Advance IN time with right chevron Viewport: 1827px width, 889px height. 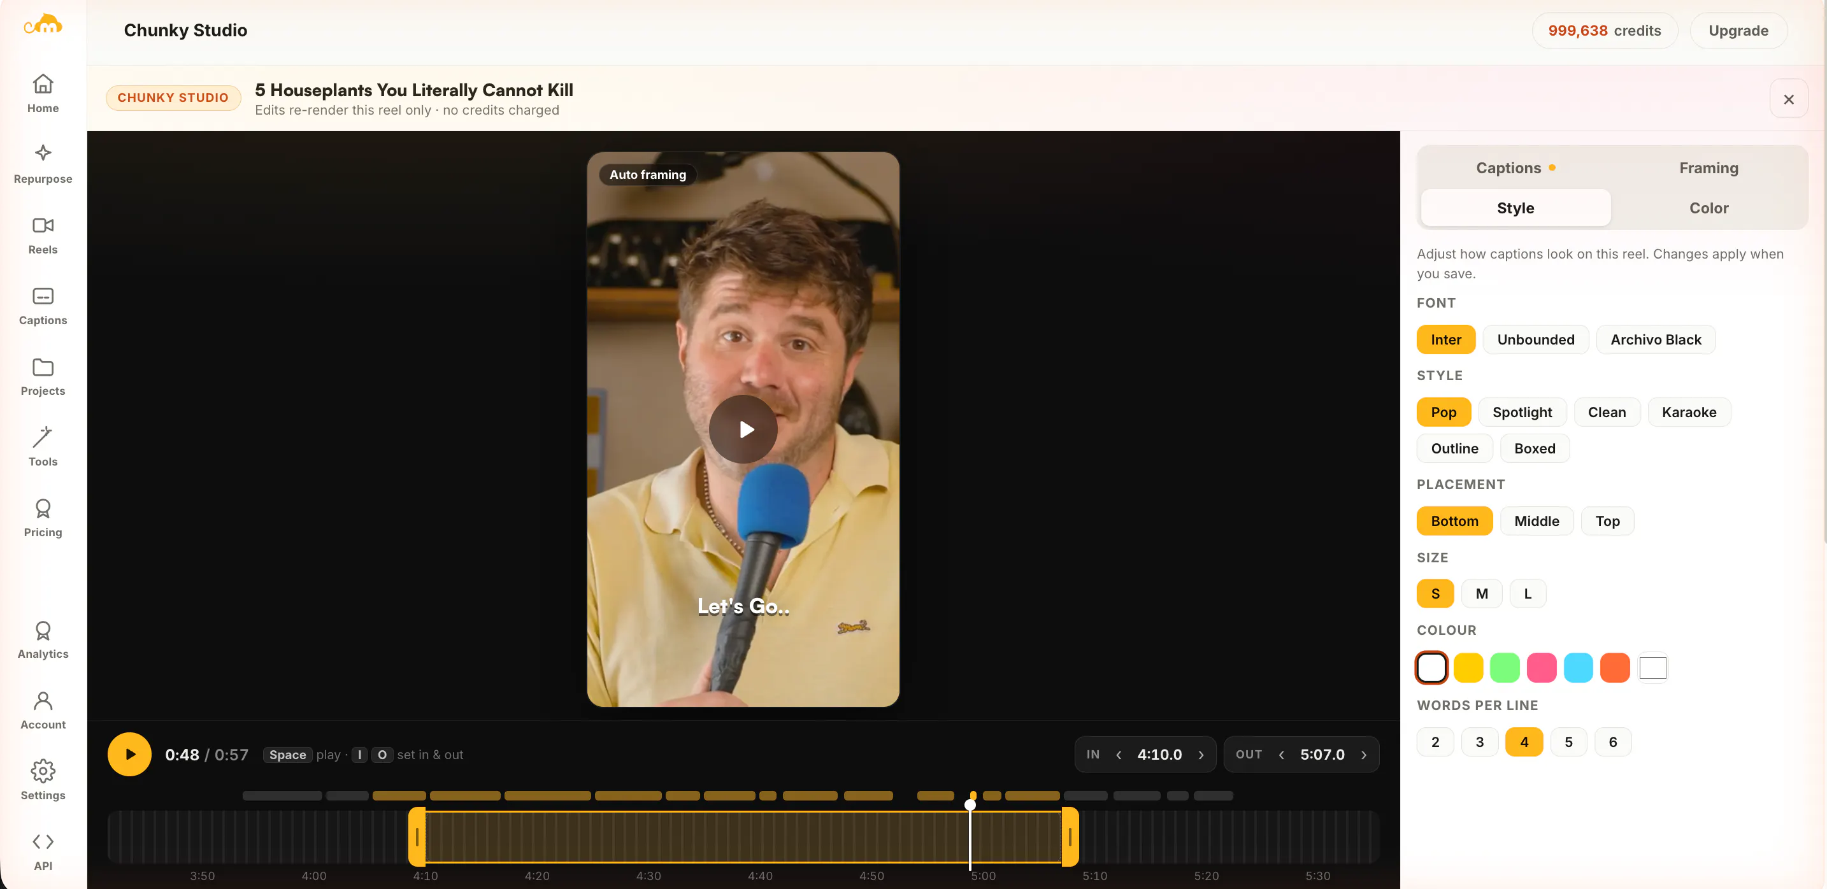tap(1201, 755)
